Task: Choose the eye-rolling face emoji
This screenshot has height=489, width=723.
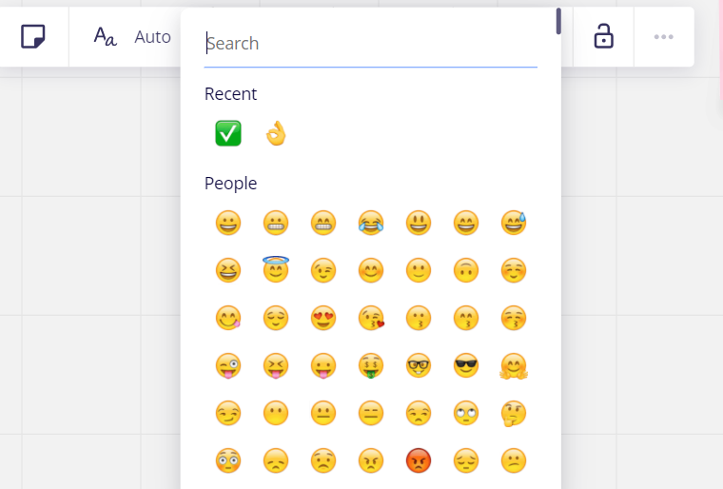Action: point(466,413)
